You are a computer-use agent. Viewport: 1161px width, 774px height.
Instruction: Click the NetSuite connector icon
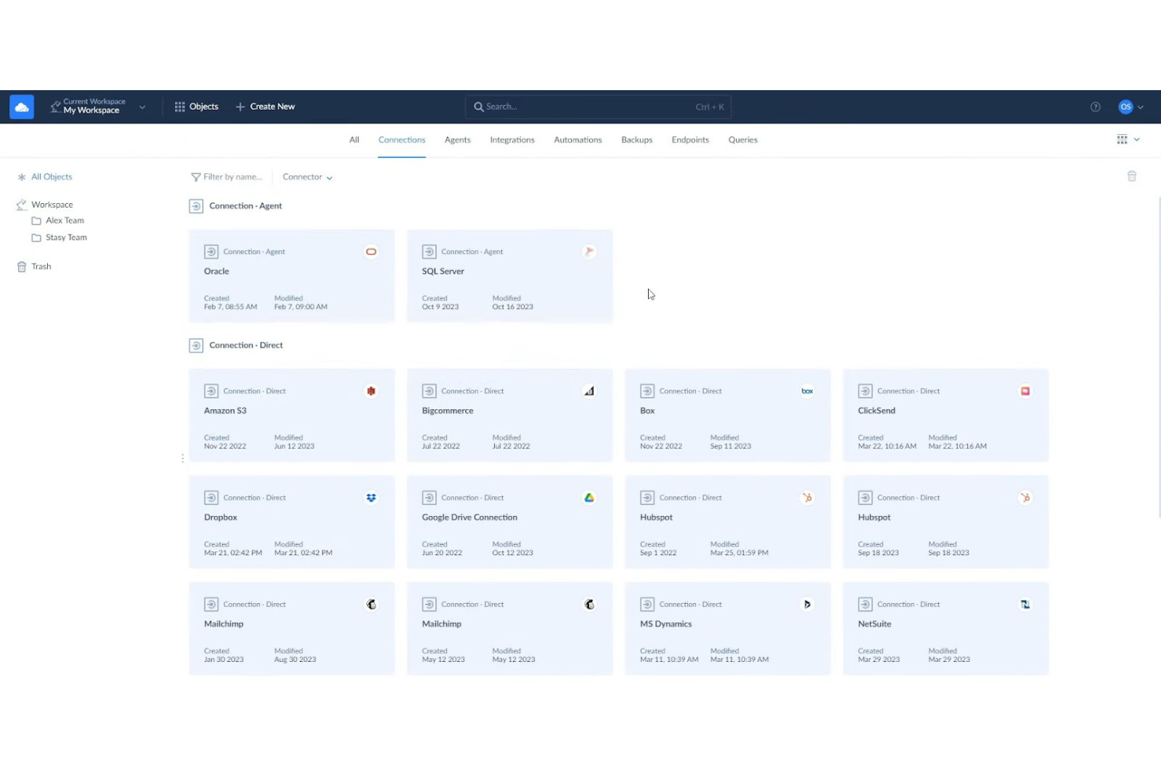[1025, 604]
